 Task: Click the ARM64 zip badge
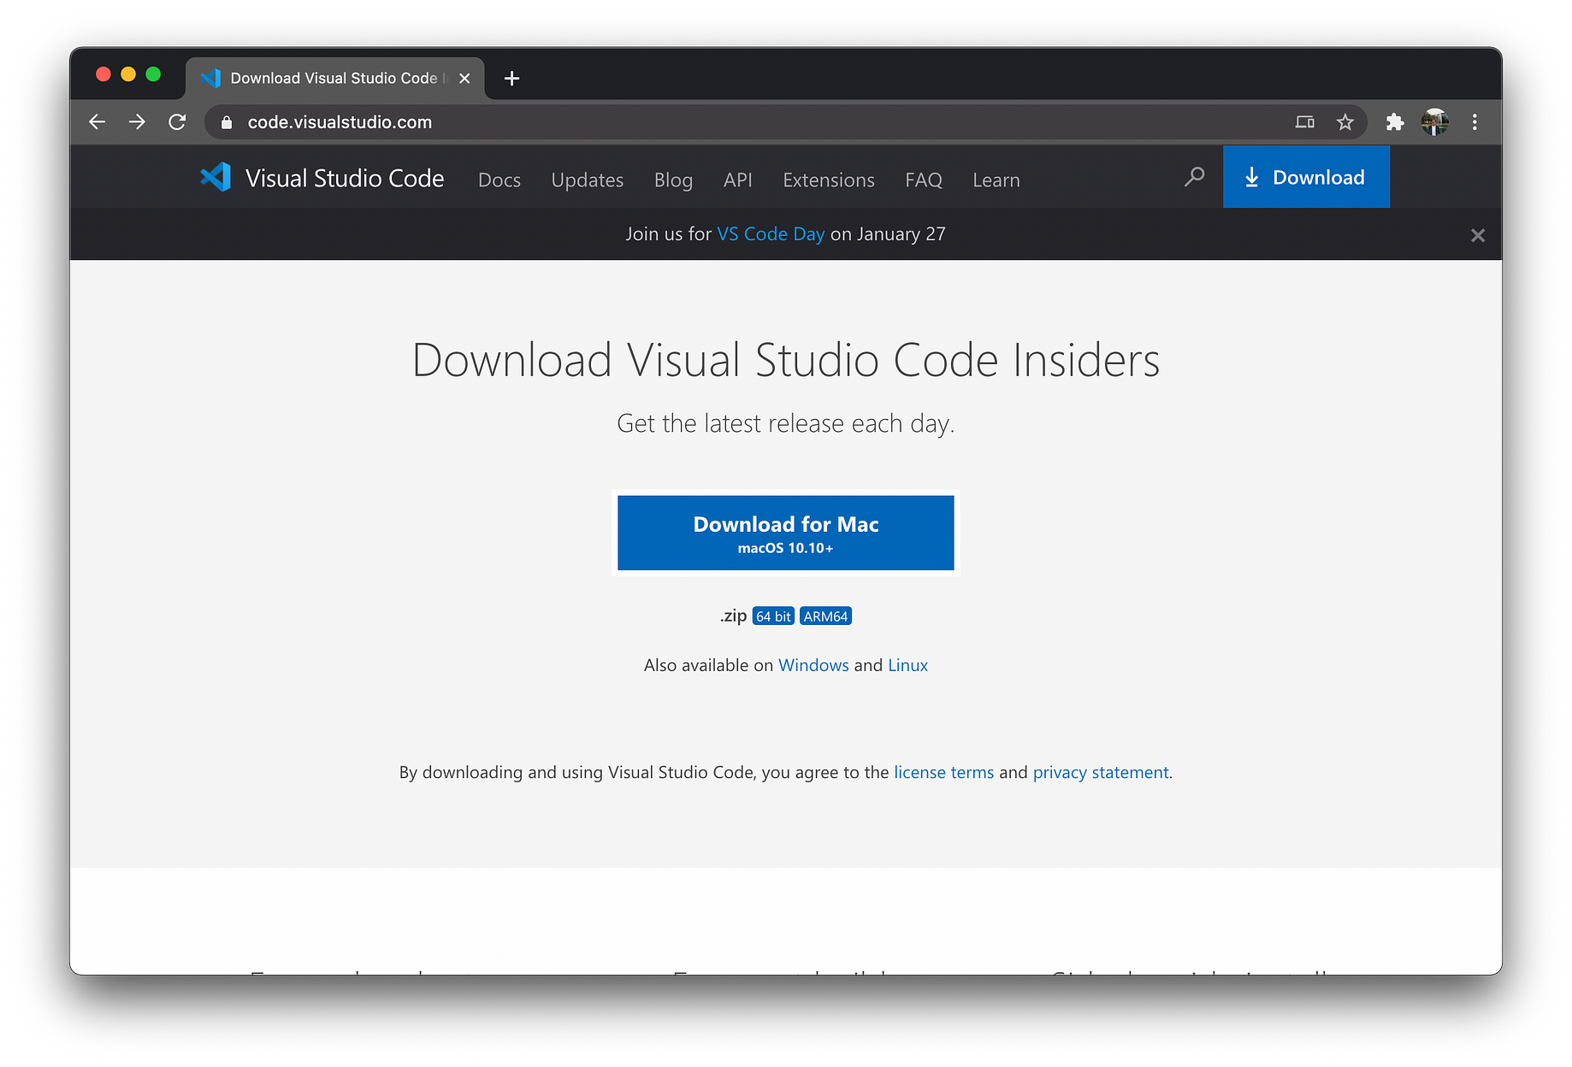pos(825,616)
